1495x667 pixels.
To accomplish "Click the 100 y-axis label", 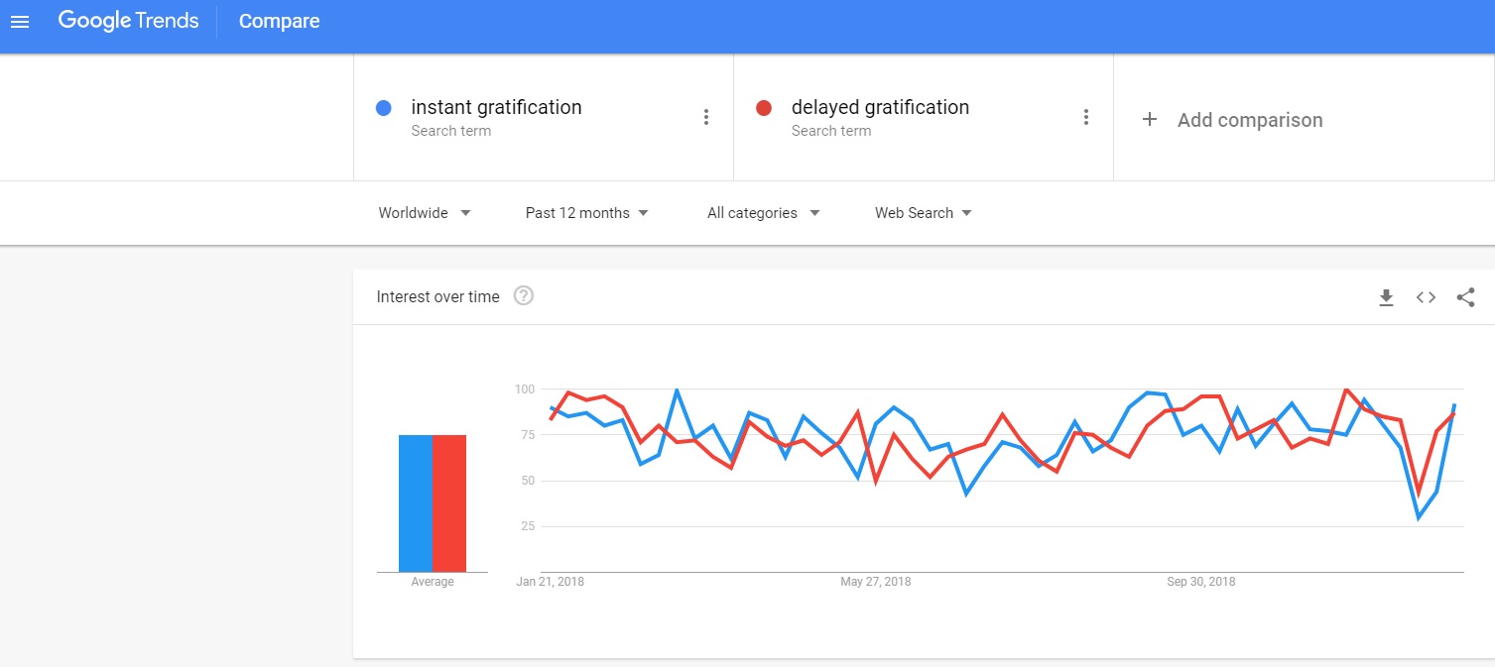I will click(x=525, y=389).
